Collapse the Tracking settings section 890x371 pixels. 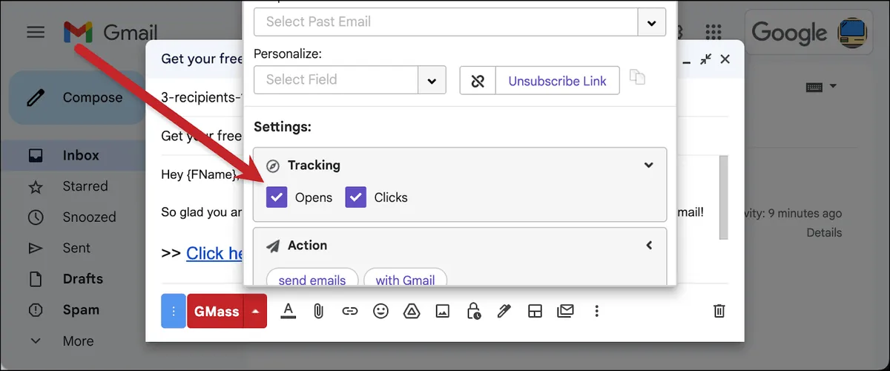(649, 165)
